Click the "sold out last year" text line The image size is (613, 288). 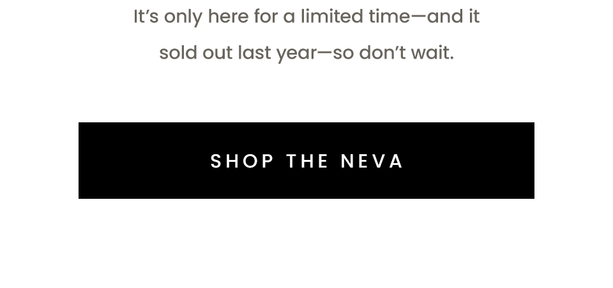click(x=306, y=53)
